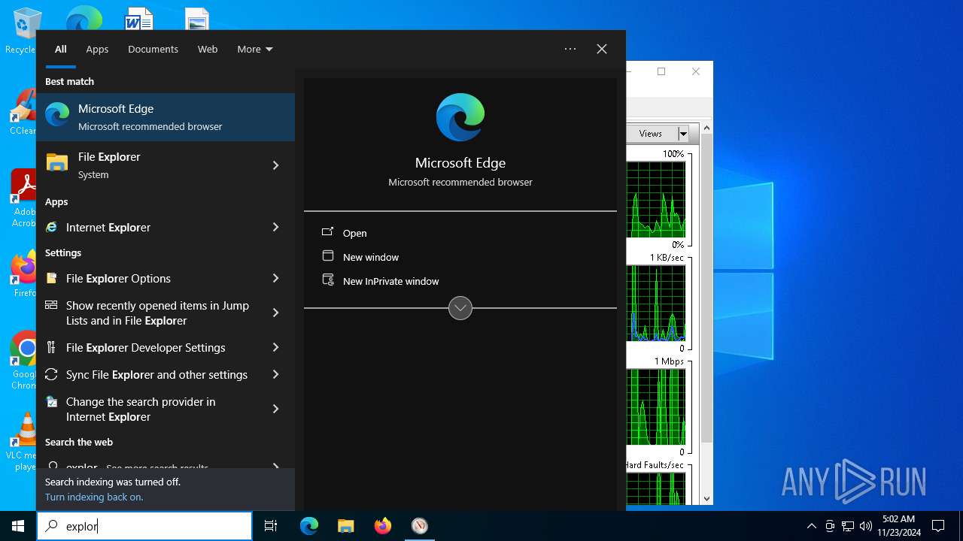Open Task View on the taskbar
The image size is (963, 541).
271,526
